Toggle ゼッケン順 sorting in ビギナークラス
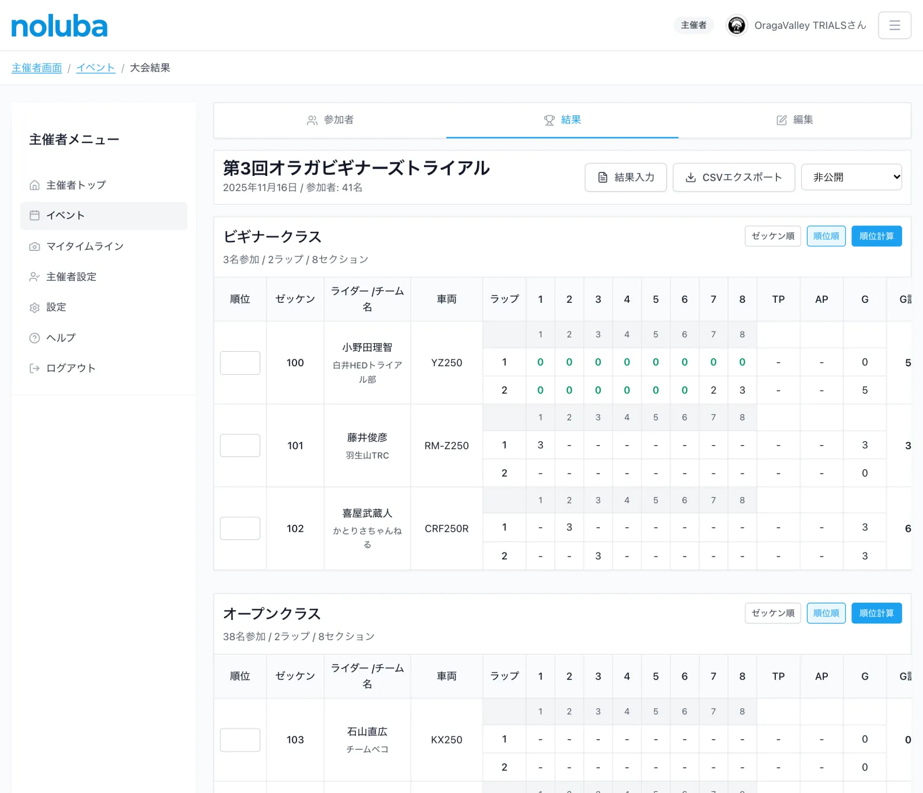The height and width of the screenshot is (793, 923). (x=772, y=236)
